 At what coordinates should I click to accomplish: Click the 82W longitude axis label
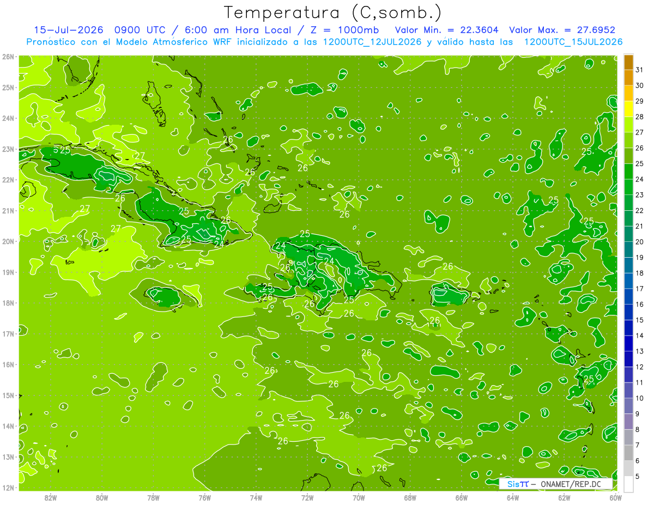[x=51, y=497]
